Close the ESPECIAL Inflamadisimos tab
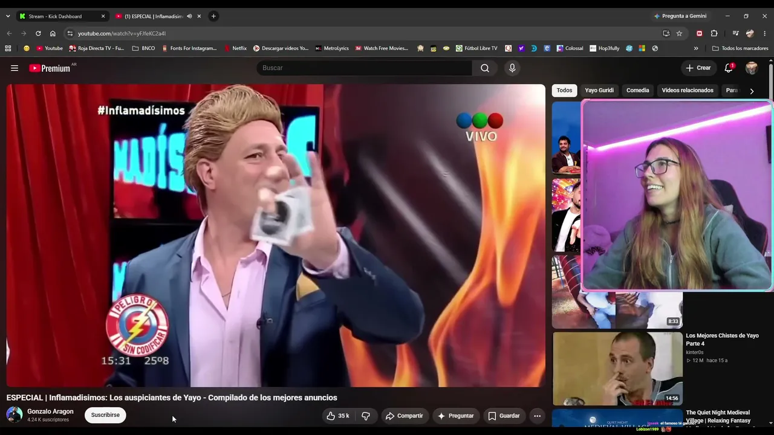The width and height of the screenshot is (774, 435). [199, 16]
